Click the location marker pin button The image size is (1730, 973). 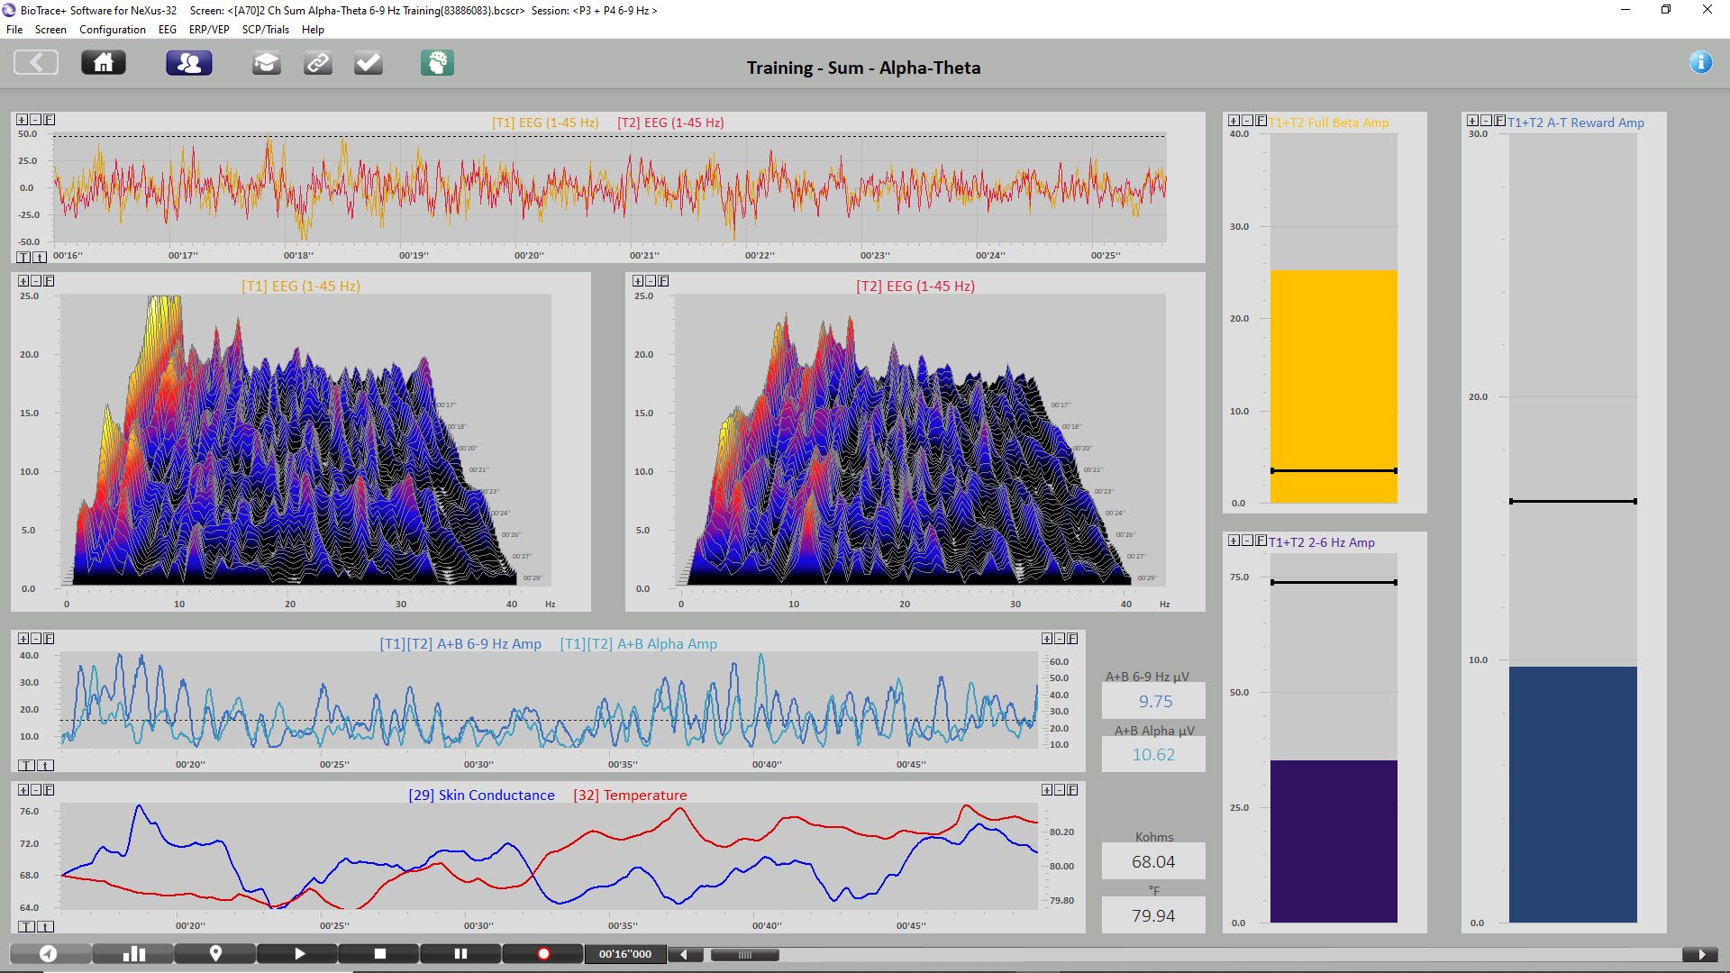(x=215, y=954)
